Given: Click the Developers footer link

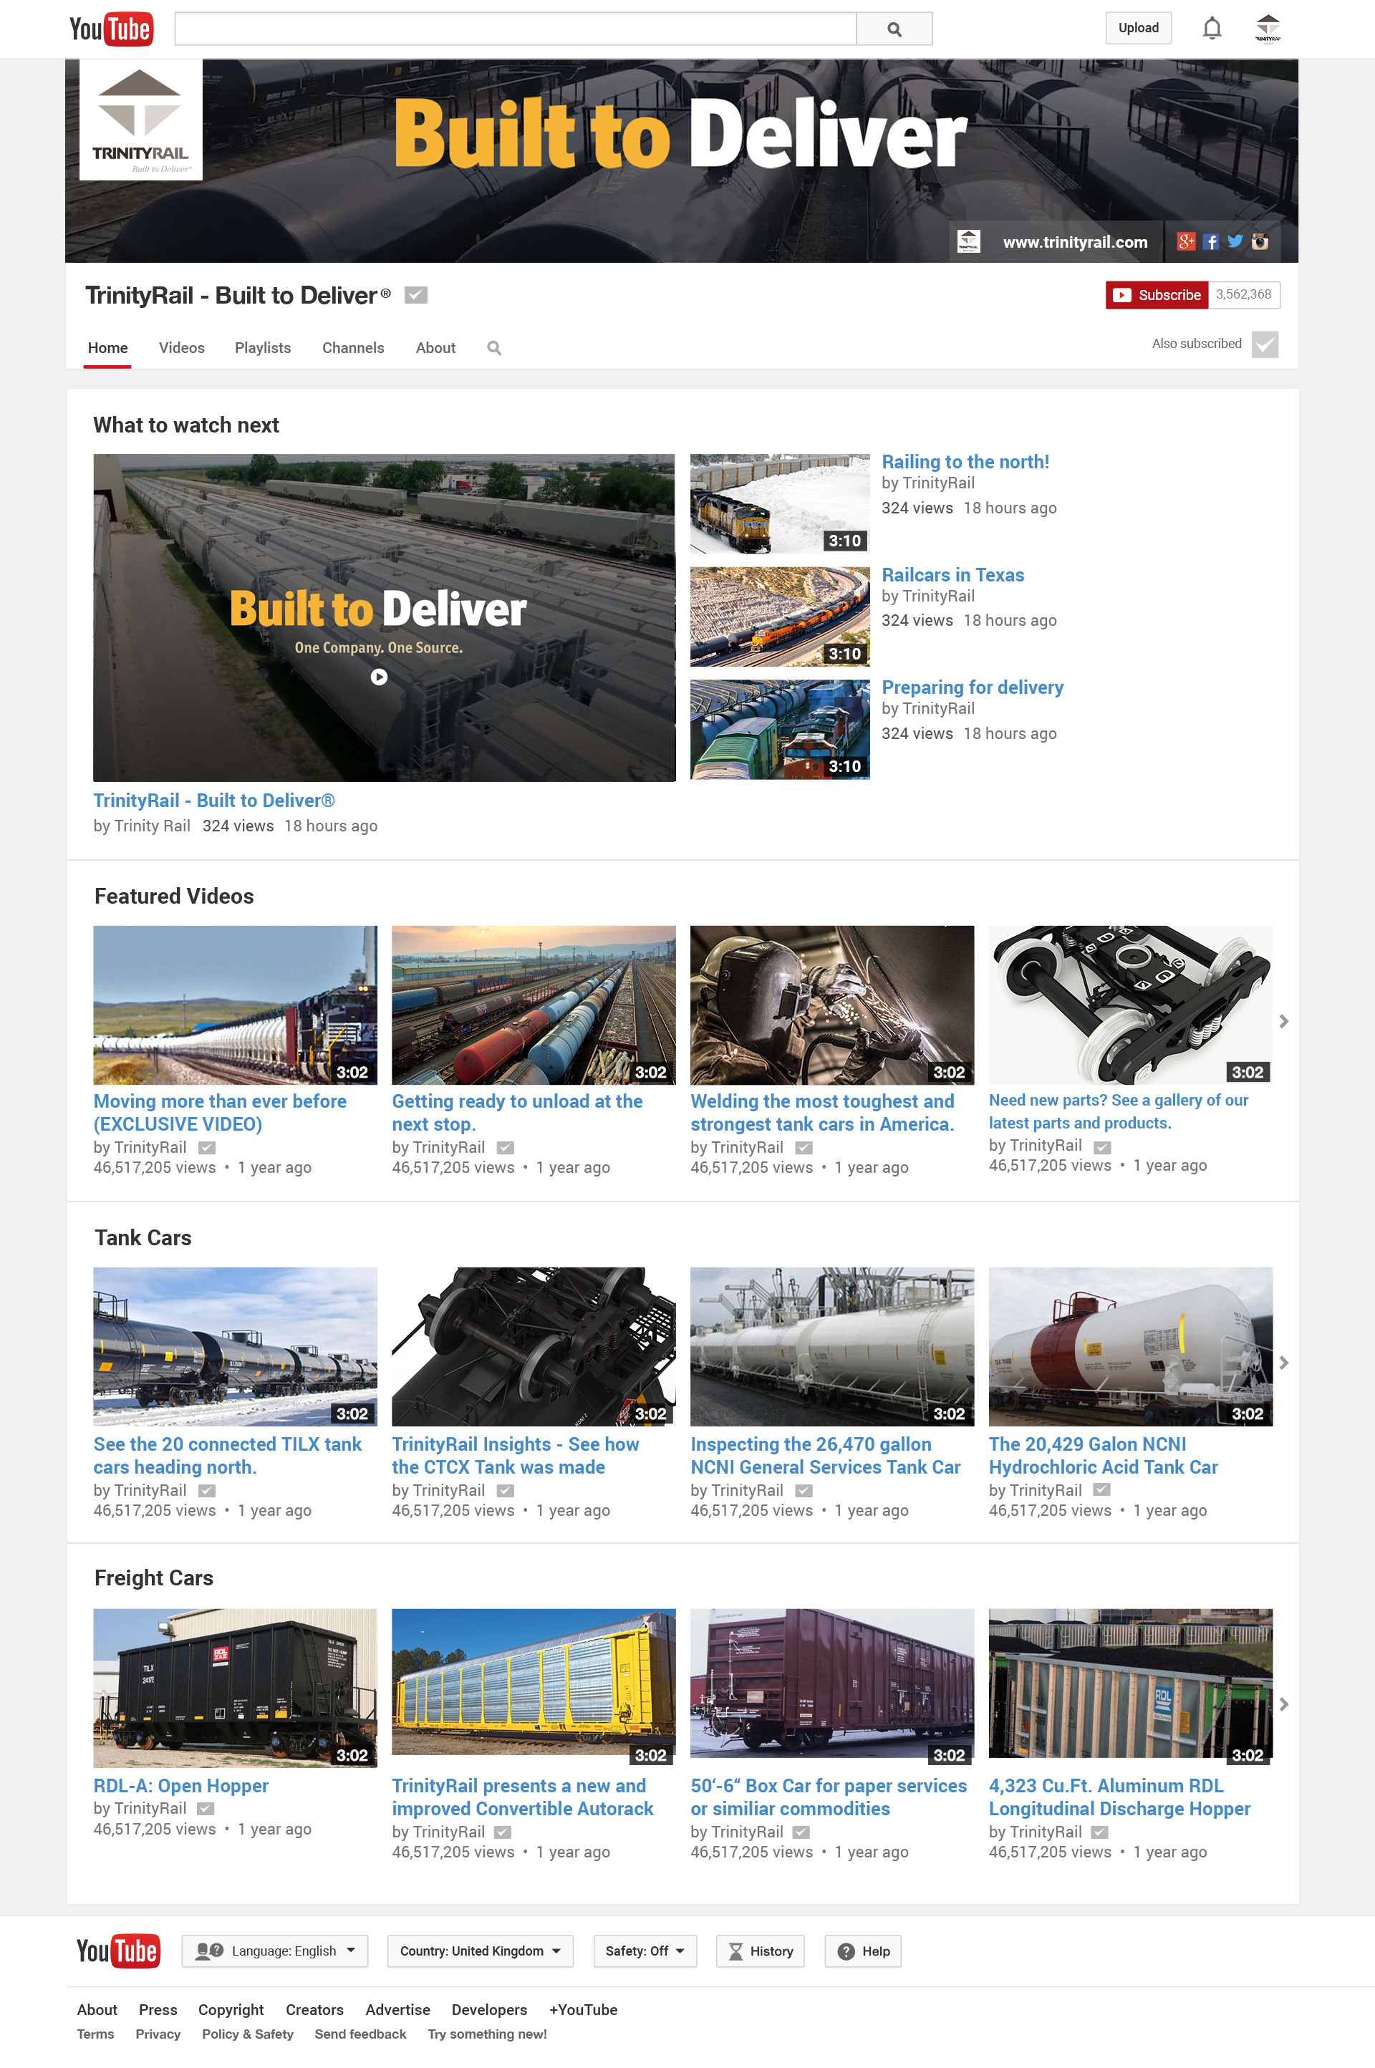Looking at the screenshot, I should point(489,2009).
